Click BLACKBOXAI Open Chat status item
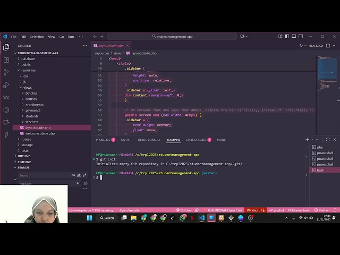Viewport: 340px width, 255px height. click(223, 210)
